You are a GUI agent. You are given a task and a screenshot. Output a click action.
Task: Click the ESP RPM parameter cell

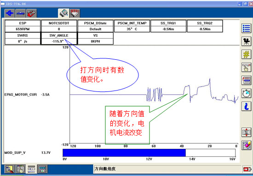coord(23,26)
